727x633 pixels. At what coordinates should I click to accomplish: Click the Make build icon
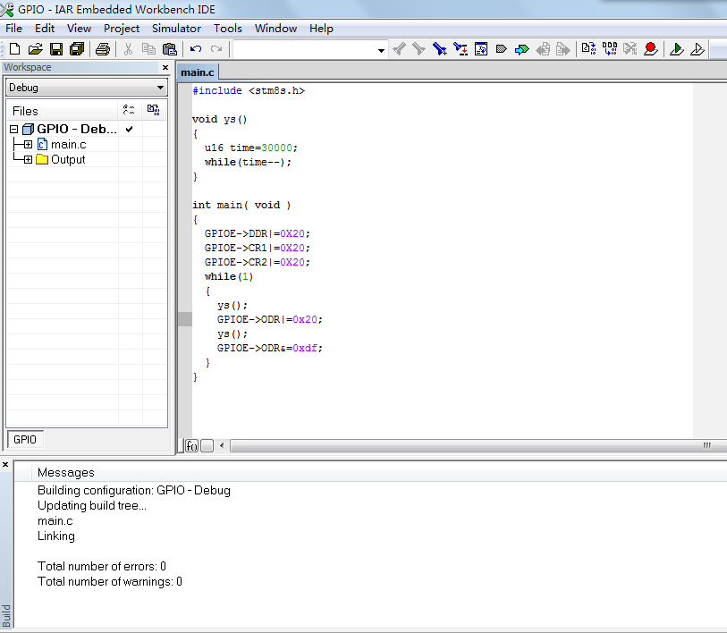click(x=610, y=48)
